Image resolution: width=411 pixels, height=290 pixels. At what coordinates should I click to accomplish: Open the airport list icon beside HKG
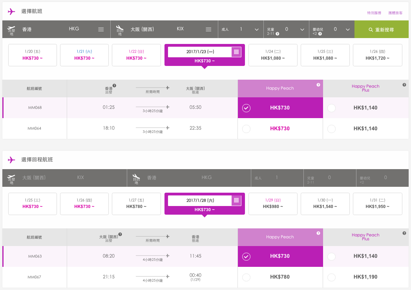(x=101, y=29)
